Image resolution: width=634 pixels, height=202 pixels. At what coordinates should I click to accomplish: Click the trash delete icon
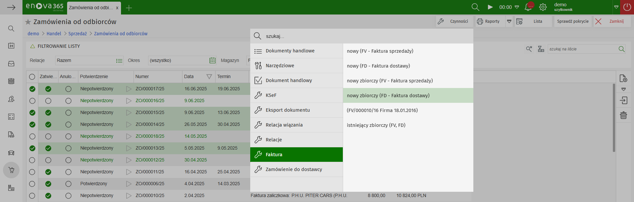623,115
